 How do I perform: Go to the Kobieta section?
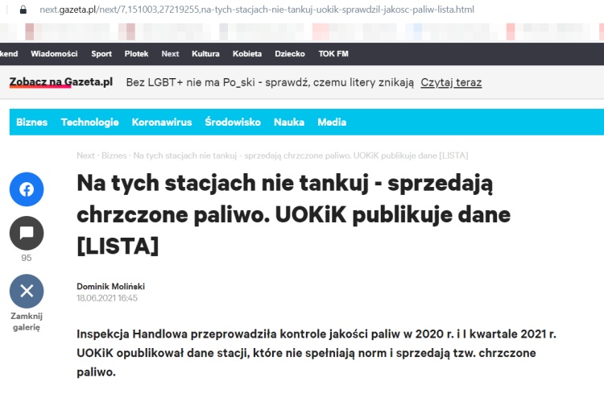(x=247, y=54)
